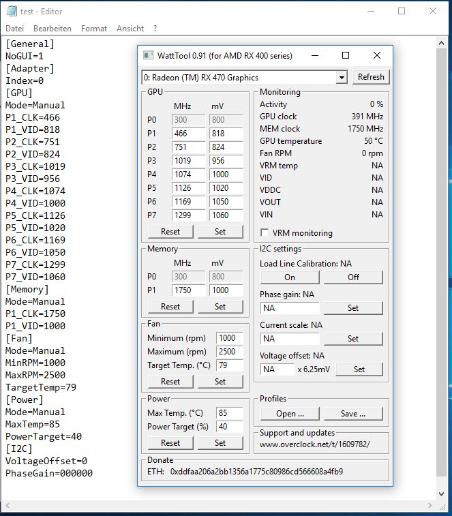Click the GPU P4 MHz field showing 1074
Screen dimensions: 452x516
[x=188, y=174]
